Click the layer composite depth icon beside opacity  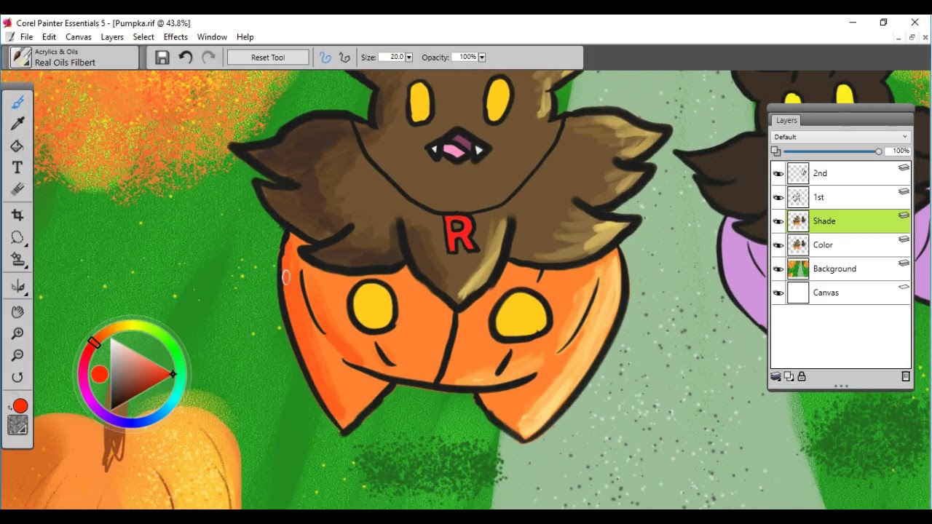(775, 151)
